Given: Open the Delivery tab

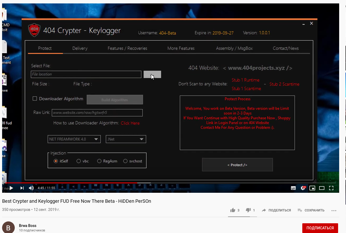Looking at the screenshot, I should [x=80, y=48].
